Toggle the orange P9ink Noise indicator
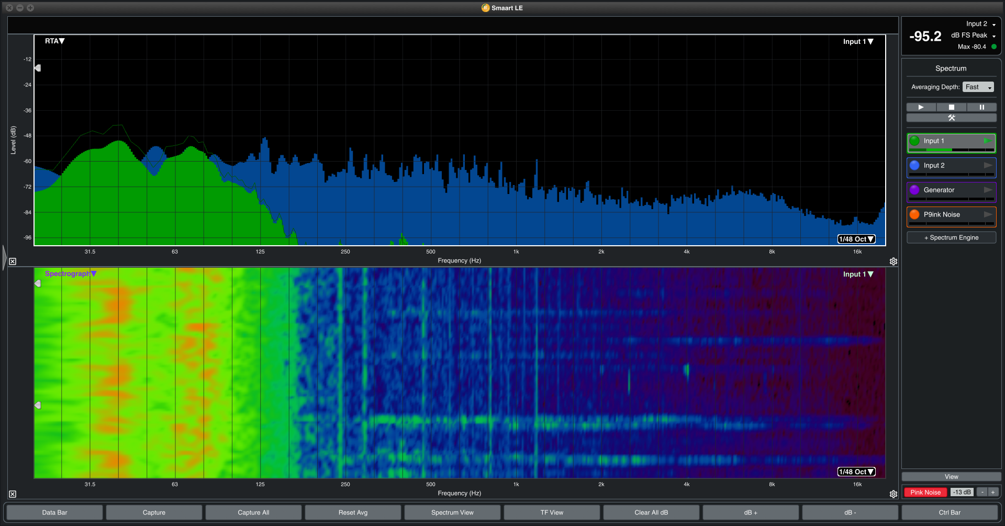 coord(914,214)
